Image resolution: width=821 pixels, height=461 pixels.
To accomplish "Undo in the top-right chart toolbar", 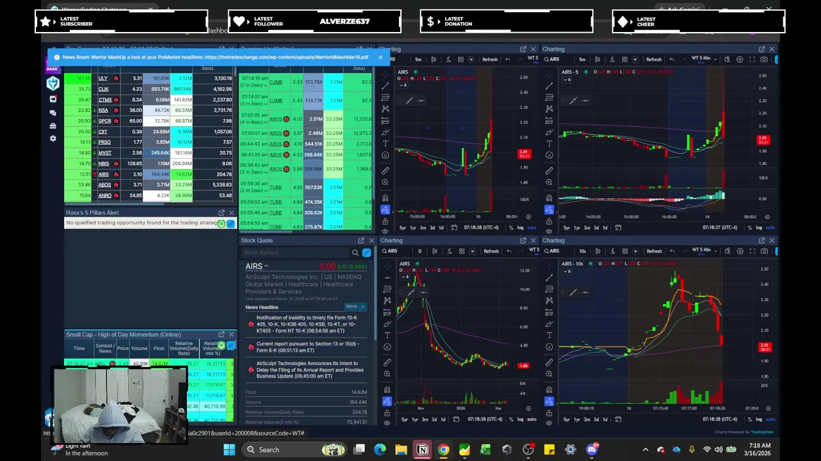I will [672, 60].
